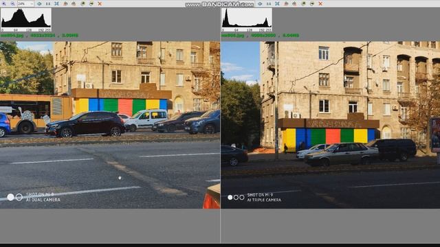Click the left pane's diamond fit icon
Viewport: 440px width, 247px height.
(x=39, y=3)
